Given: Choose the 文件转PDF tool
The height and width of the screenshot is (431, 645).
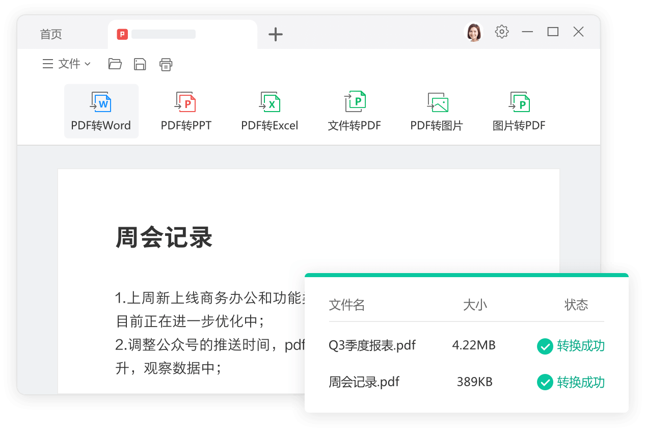Looking at the screenshot, I should [354, 111].
